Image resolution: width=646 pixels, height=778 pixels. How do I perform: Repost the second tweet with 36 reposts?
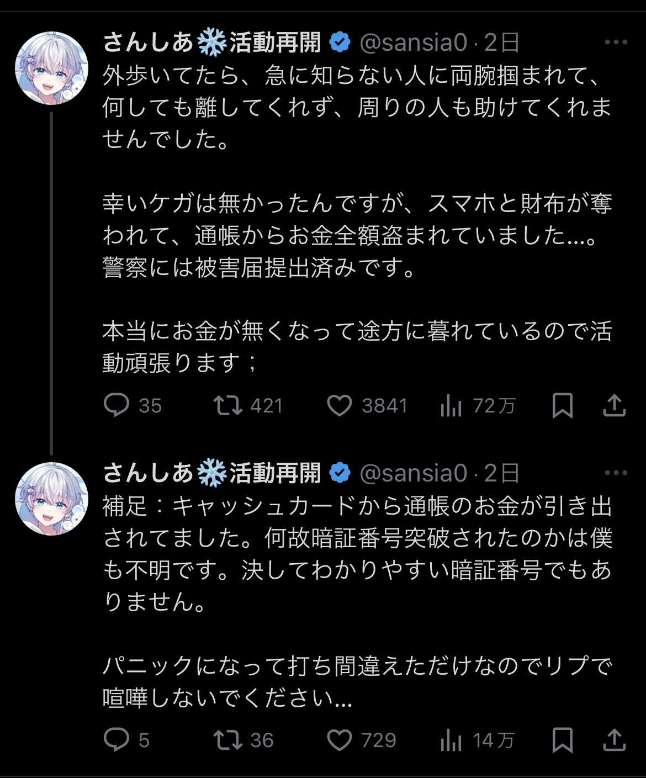[243, 740]
